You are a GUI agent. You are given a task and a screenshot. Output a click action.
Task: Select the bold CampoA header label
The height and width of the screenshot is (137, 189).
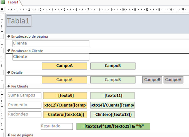tap(64, 66)
